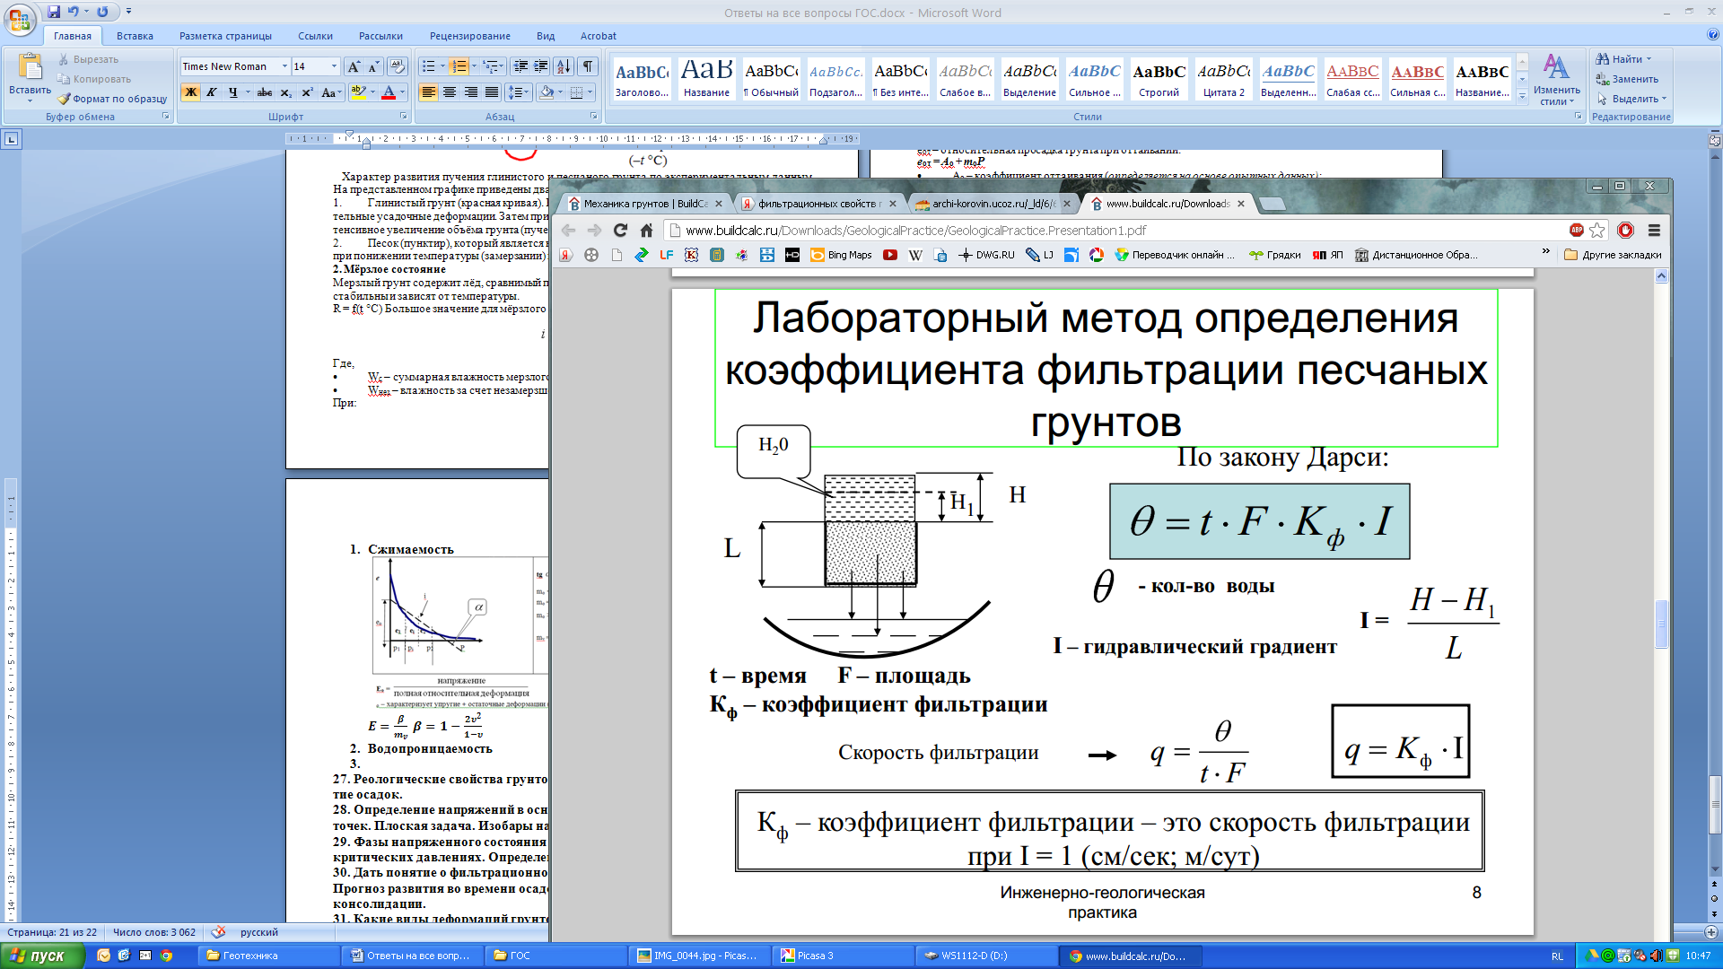Open the font name dropdown (Times New Roman)
The image size is (1723, 969).
tap(284, 66)
